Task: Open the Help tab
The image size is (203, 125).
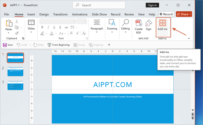Action: pyautogui.click(x=152, y=14)
